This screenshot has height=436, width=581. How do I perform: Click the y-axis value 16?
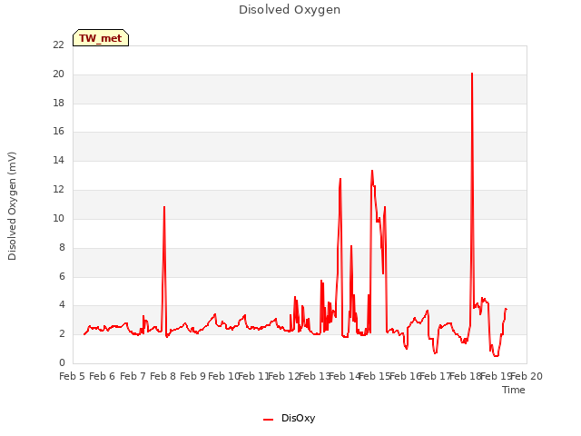[x=58, y=132]
